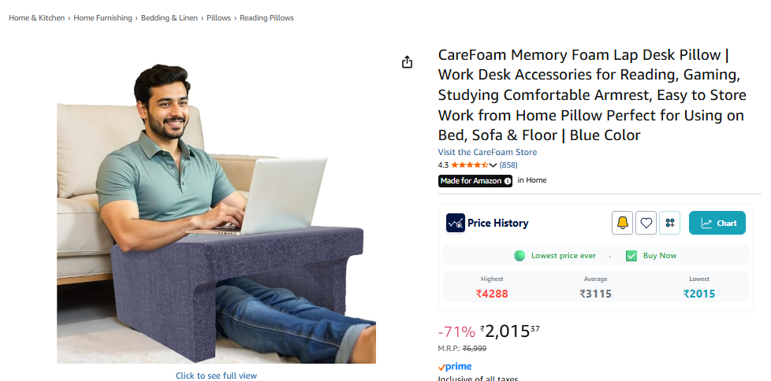Viewport: 771px width, 381px height.
Task: Click the green Buy Now checkmark box
Action: pyautogui.click(x=631, y=256)
